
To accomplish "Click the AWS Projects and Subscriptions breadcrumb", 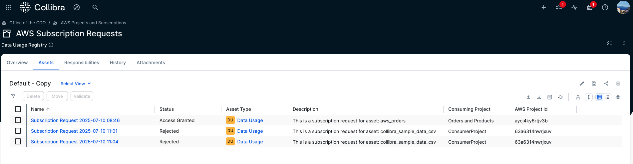I will 93,23.
